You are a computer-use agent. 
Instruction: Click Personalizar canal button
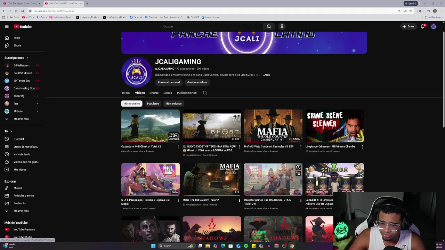tap(169, 82)
